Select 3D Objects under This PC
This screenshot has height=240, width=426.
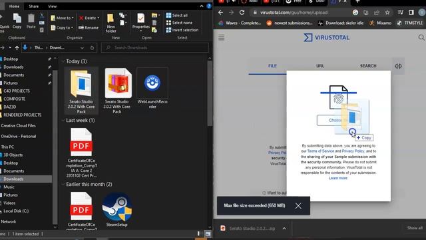(13, 155)
